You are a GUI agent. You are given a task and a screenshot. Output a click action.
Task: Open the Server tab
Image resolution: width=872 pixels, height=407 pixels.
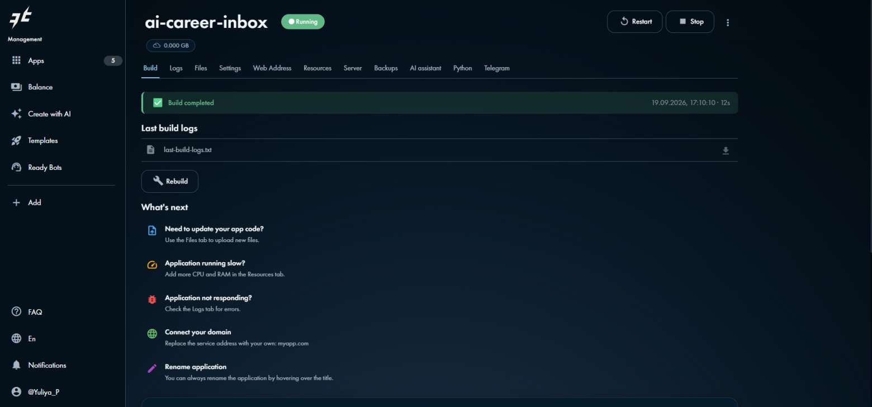[x=353, y=68]
